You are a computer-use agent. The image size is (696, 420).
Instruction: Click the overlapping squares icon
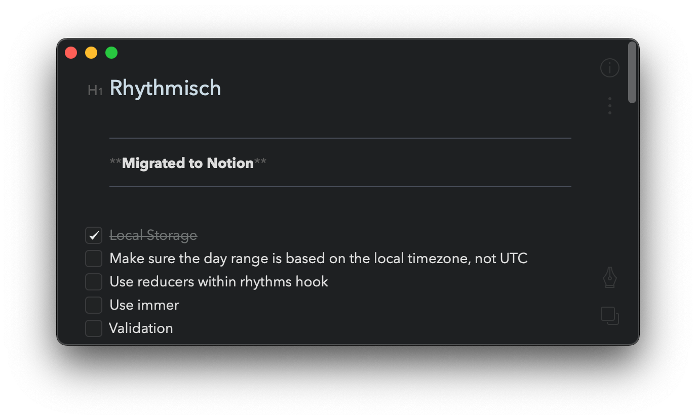[x=610, y=316]
